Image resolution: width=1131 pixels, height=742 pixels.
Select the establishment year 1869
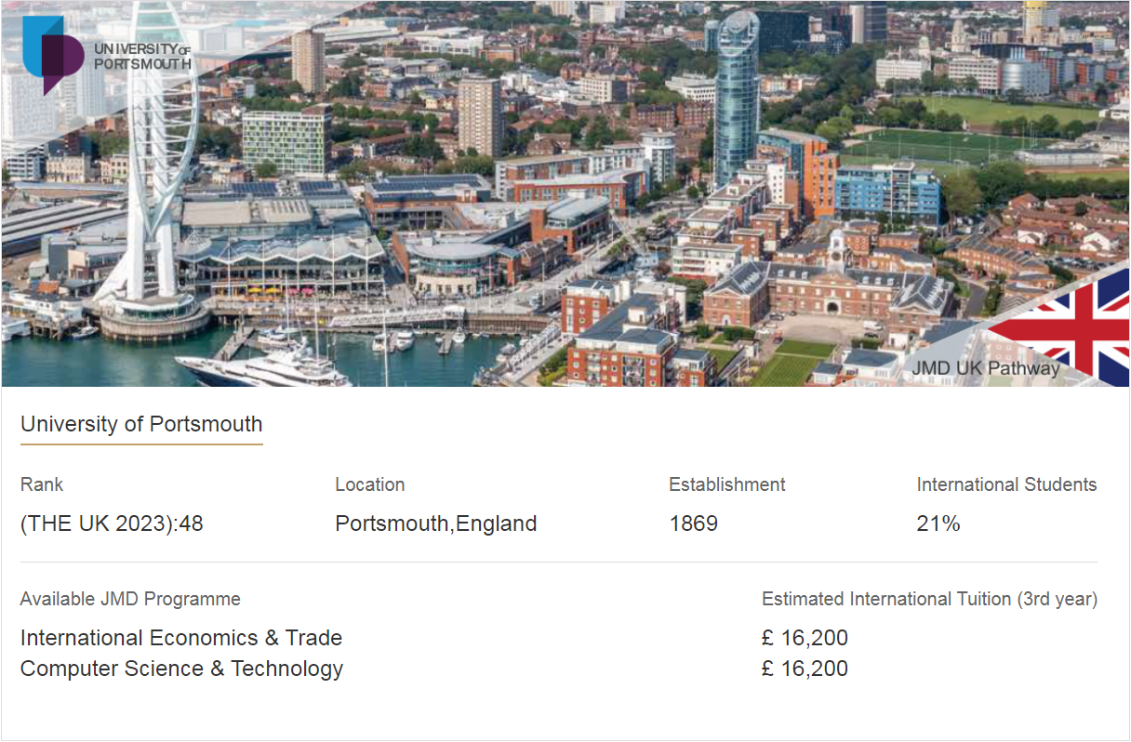pyautogui.click(x=694, y=523)
